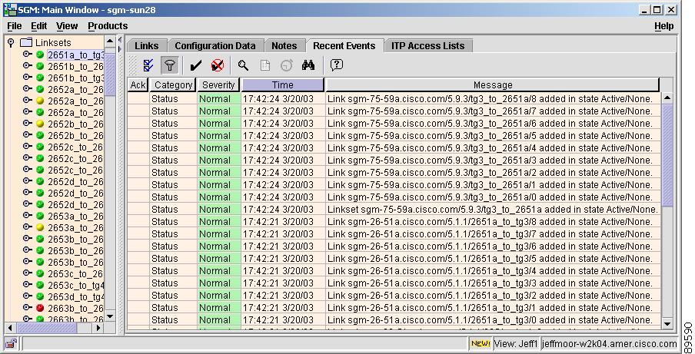Select the Recent Events tab
695x354 pixels.
point(344,46)
